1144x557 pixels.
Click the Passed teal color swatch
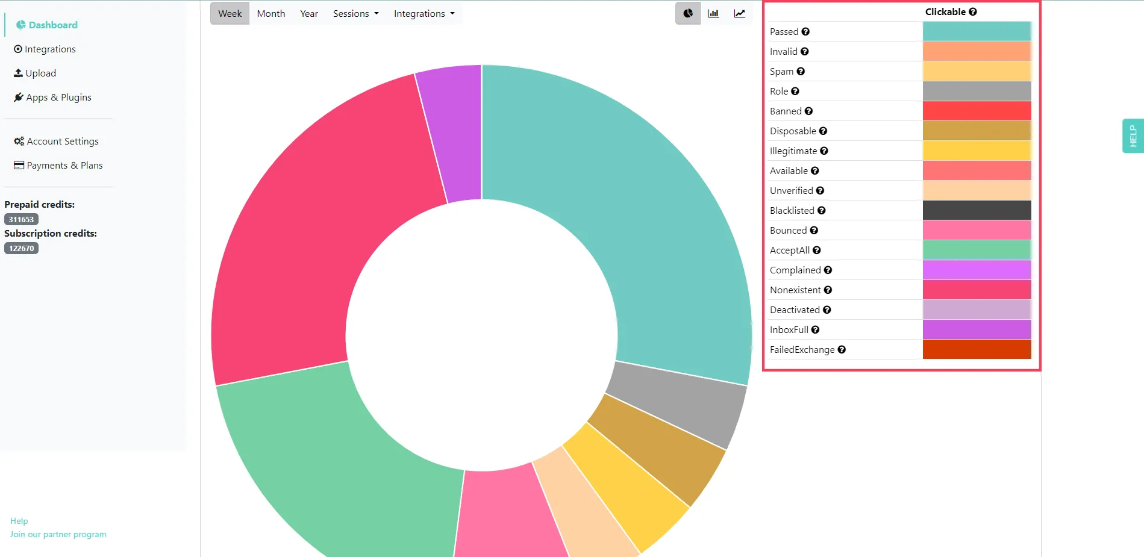click(977, 32)
